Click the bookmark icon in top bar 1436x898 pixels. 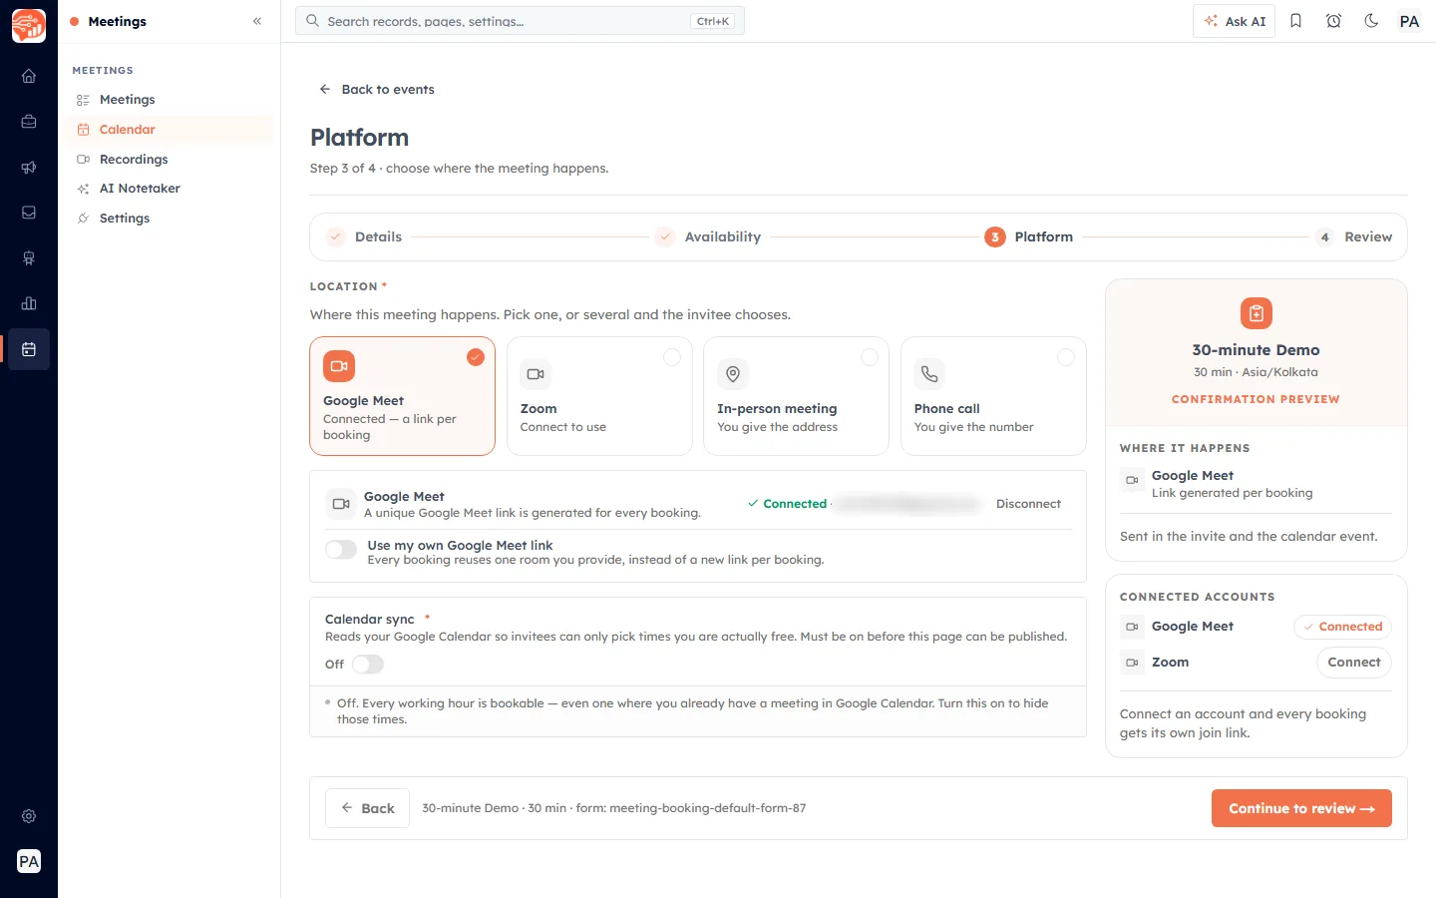click(x=1295, y=21)
